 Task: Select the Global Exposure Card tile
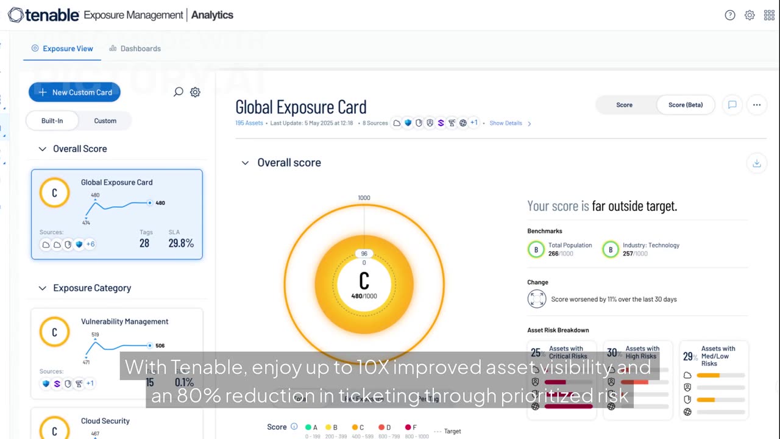click(x=117, y=214)
